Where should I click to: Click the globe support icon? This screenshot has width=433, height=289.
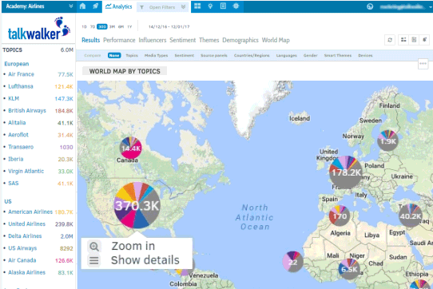[x=370, y=6]
